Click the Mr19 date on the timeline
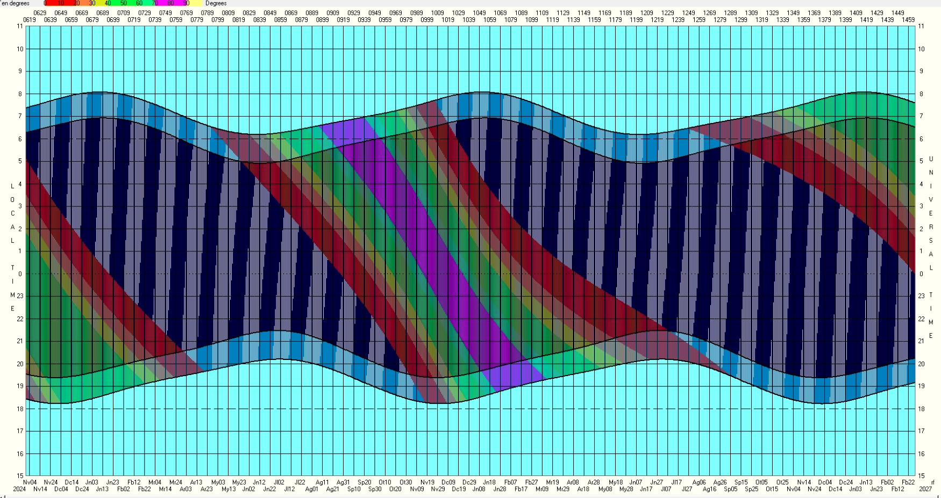 [552, 482]
